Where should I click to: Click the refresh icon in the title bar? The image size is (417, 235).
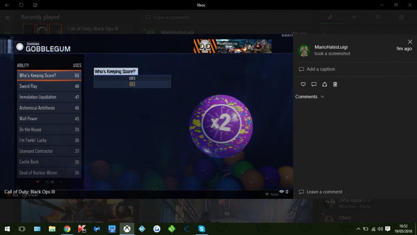pos(21,5)
